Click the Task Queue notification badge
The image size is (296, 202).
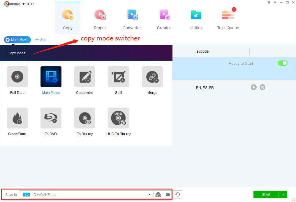coord(234,9)
